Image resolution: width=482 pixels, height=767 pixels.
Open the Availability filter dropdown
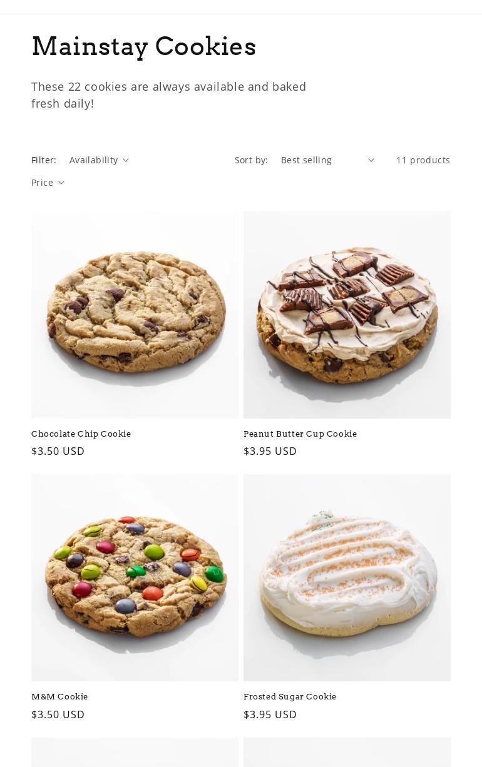tap(99, 160)
